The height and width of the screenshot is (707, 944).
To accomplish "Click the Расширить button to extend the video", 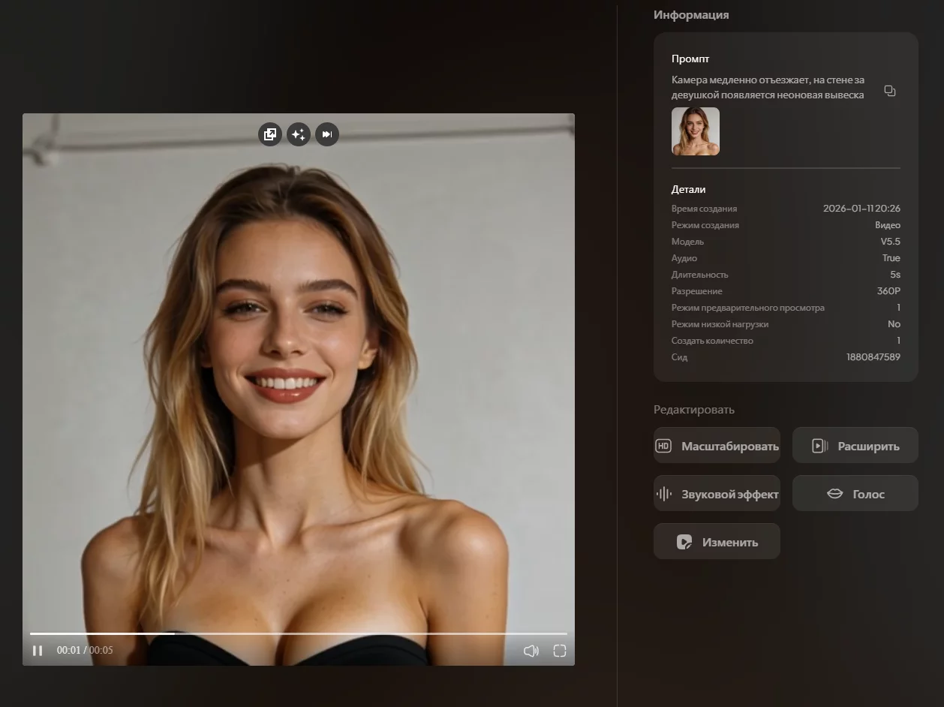I will pyautogui.click(x=855, y=446).
